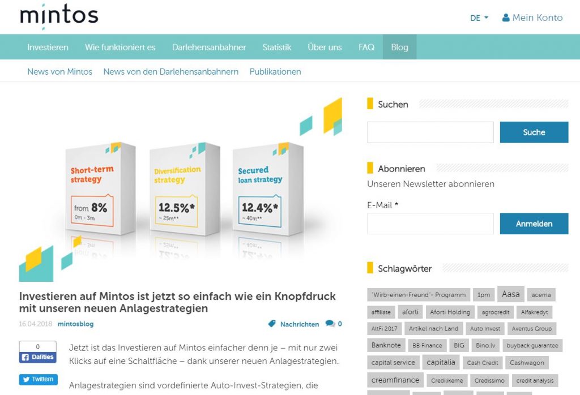Open the Investieren menu item
Viewport: 580px width, 395px height.
(48, 47)
